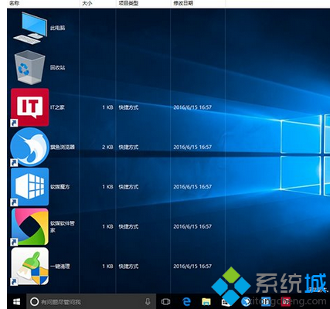Activate the Cortana microphone icon

coord(148,301)
